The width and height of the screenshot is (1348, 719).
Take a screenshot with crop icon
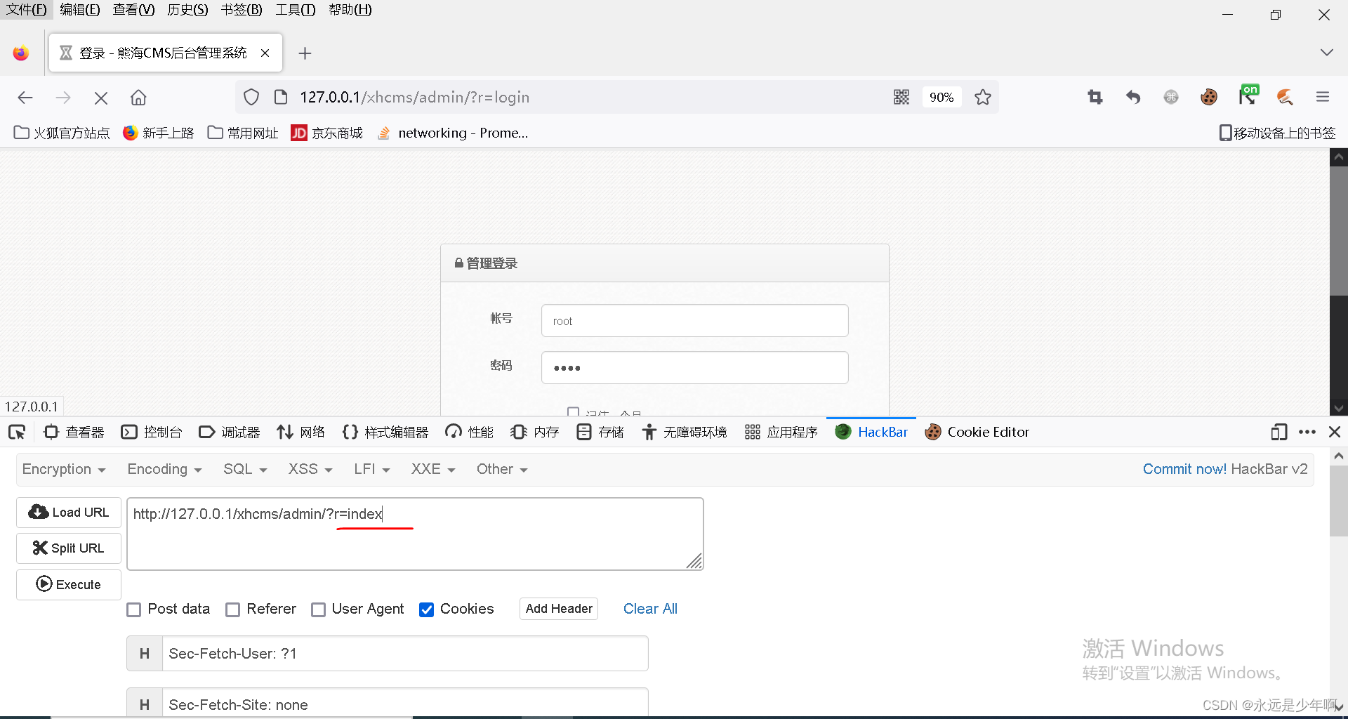click(x=1095, y=97)
